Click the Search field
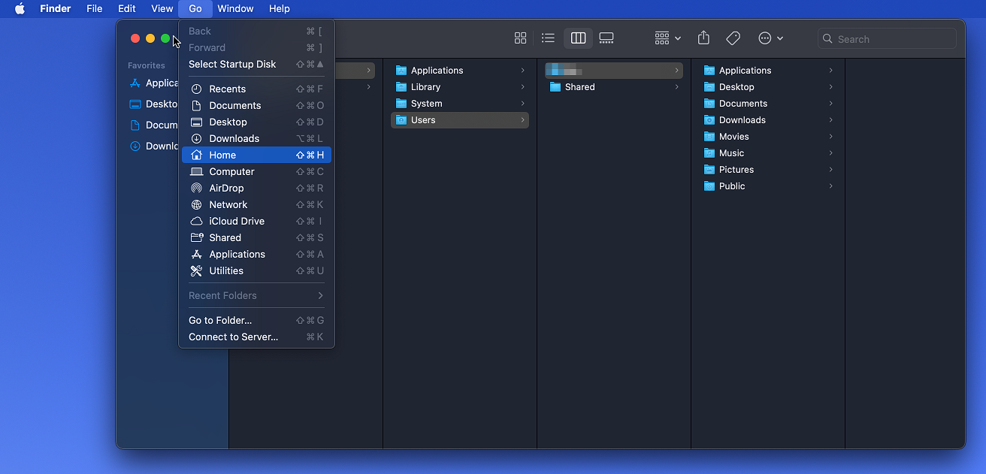 (887, 39)
